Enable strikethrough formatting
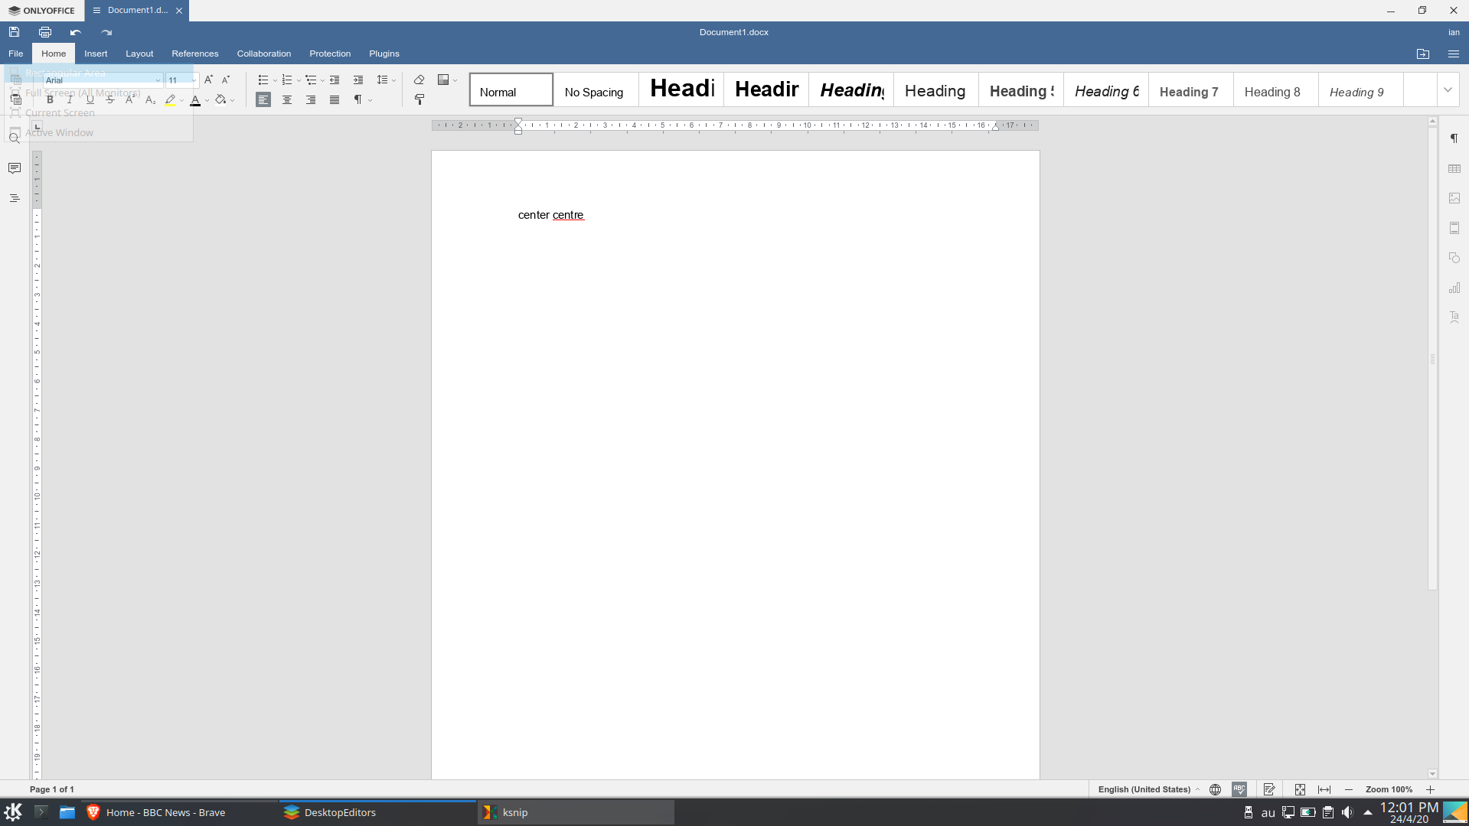Image resolution: width=1469 pixels, height=826 pixels. pos(109,99)
